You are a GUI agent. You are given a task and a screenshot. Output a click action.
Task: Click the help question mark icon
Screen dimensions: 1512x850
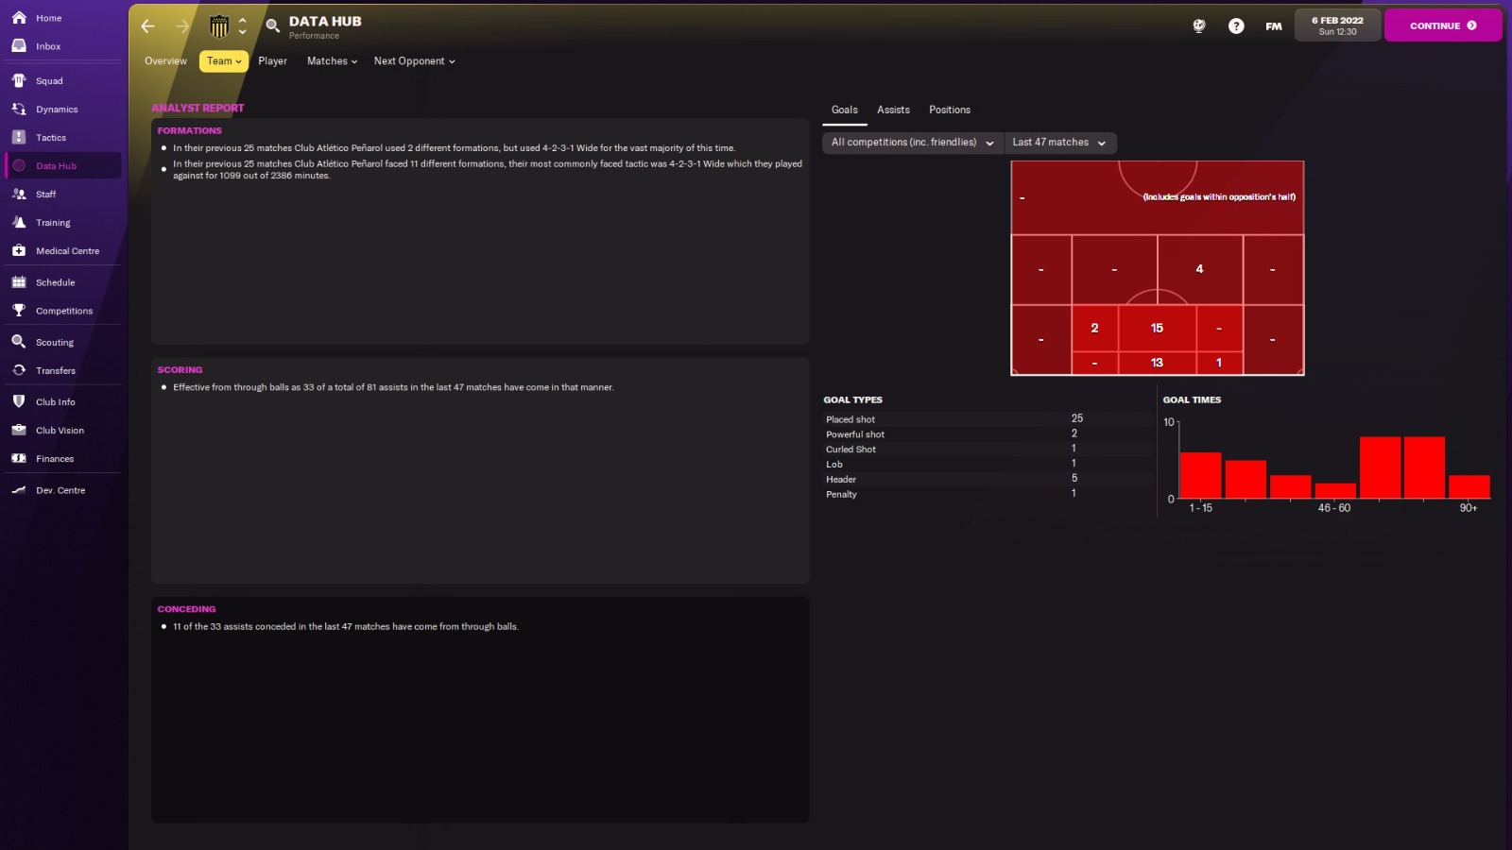(x=1236, y=25)
